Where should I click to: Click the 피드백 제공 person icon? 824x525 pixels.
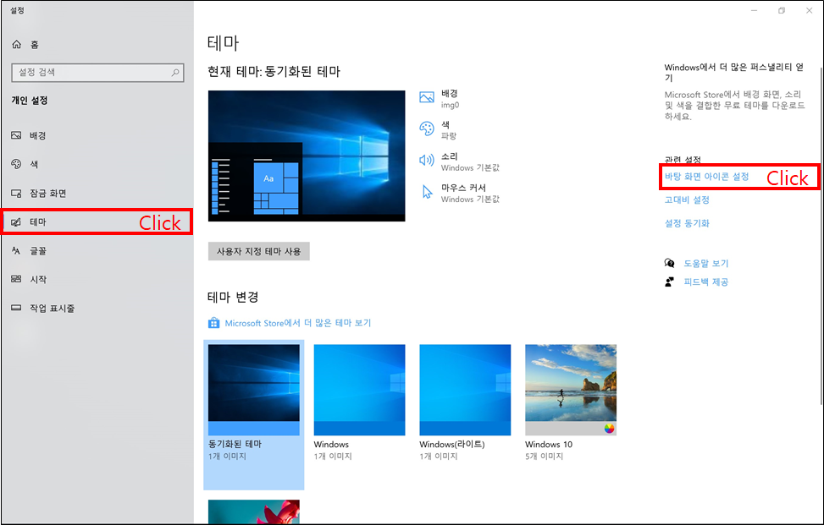670,282
